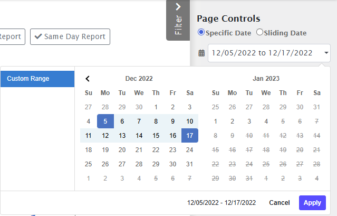Click the previous month arrow icon

pyautogui.click(x=88, y=79)
